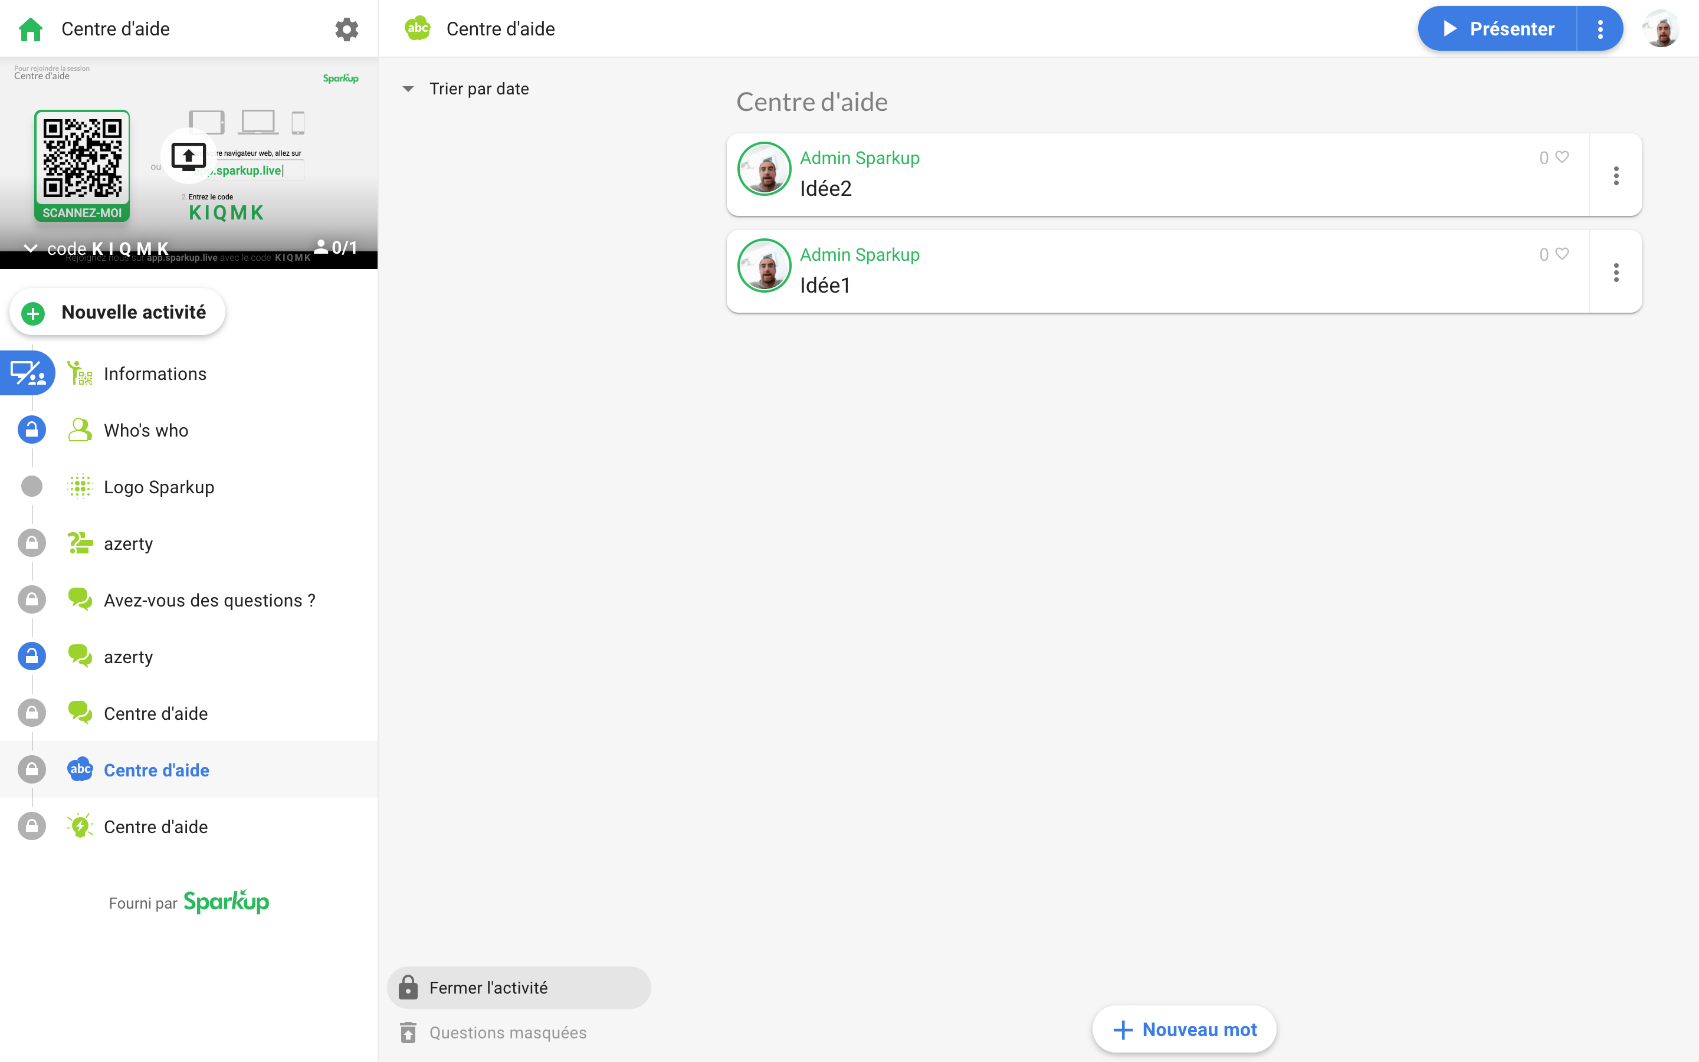Toggle lock for Centre d'aide brainstorm activity
The image size is (1699, 1062).
coord(32,827)
